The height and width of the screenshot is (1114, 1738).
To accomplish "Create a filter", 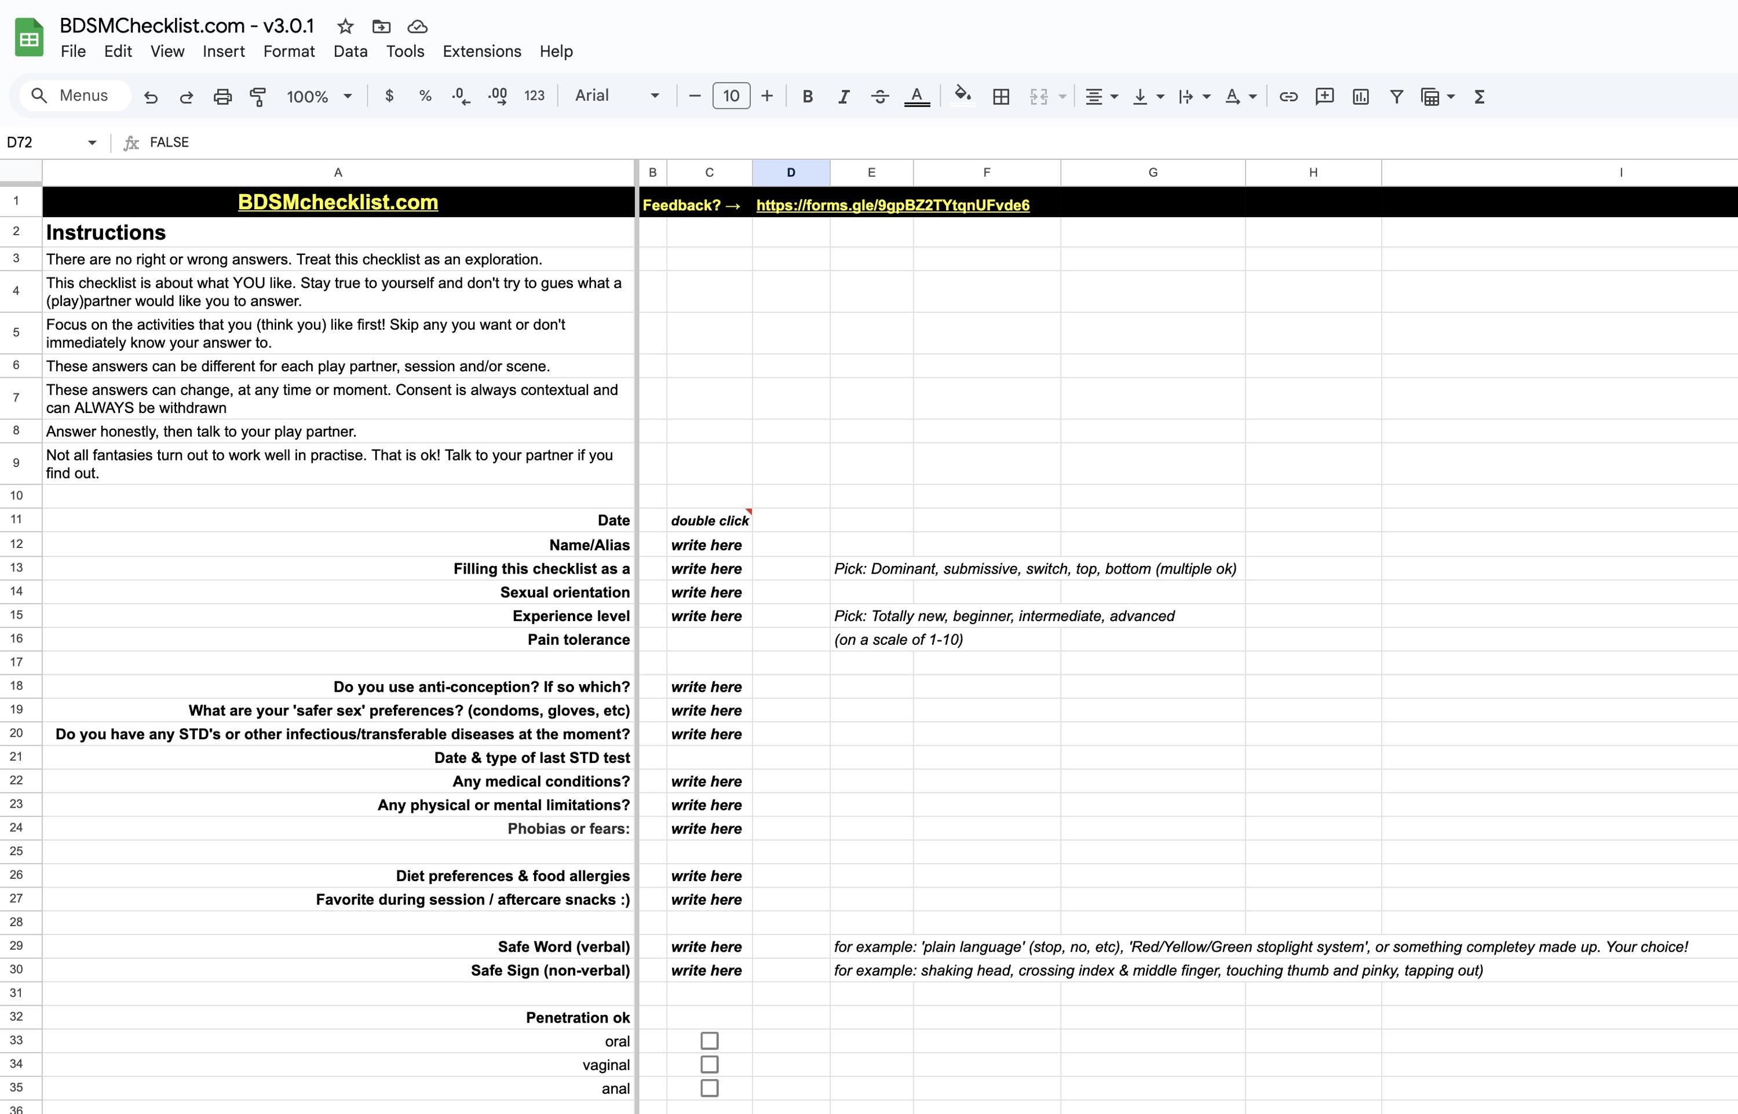I will pyautogui.click(x=1397, y=95).
